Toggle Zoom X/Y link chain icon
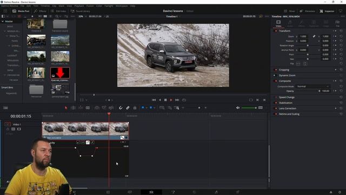The height and width of the screenshot is (195, 346). pyautogui.click(x=314, y=36)
